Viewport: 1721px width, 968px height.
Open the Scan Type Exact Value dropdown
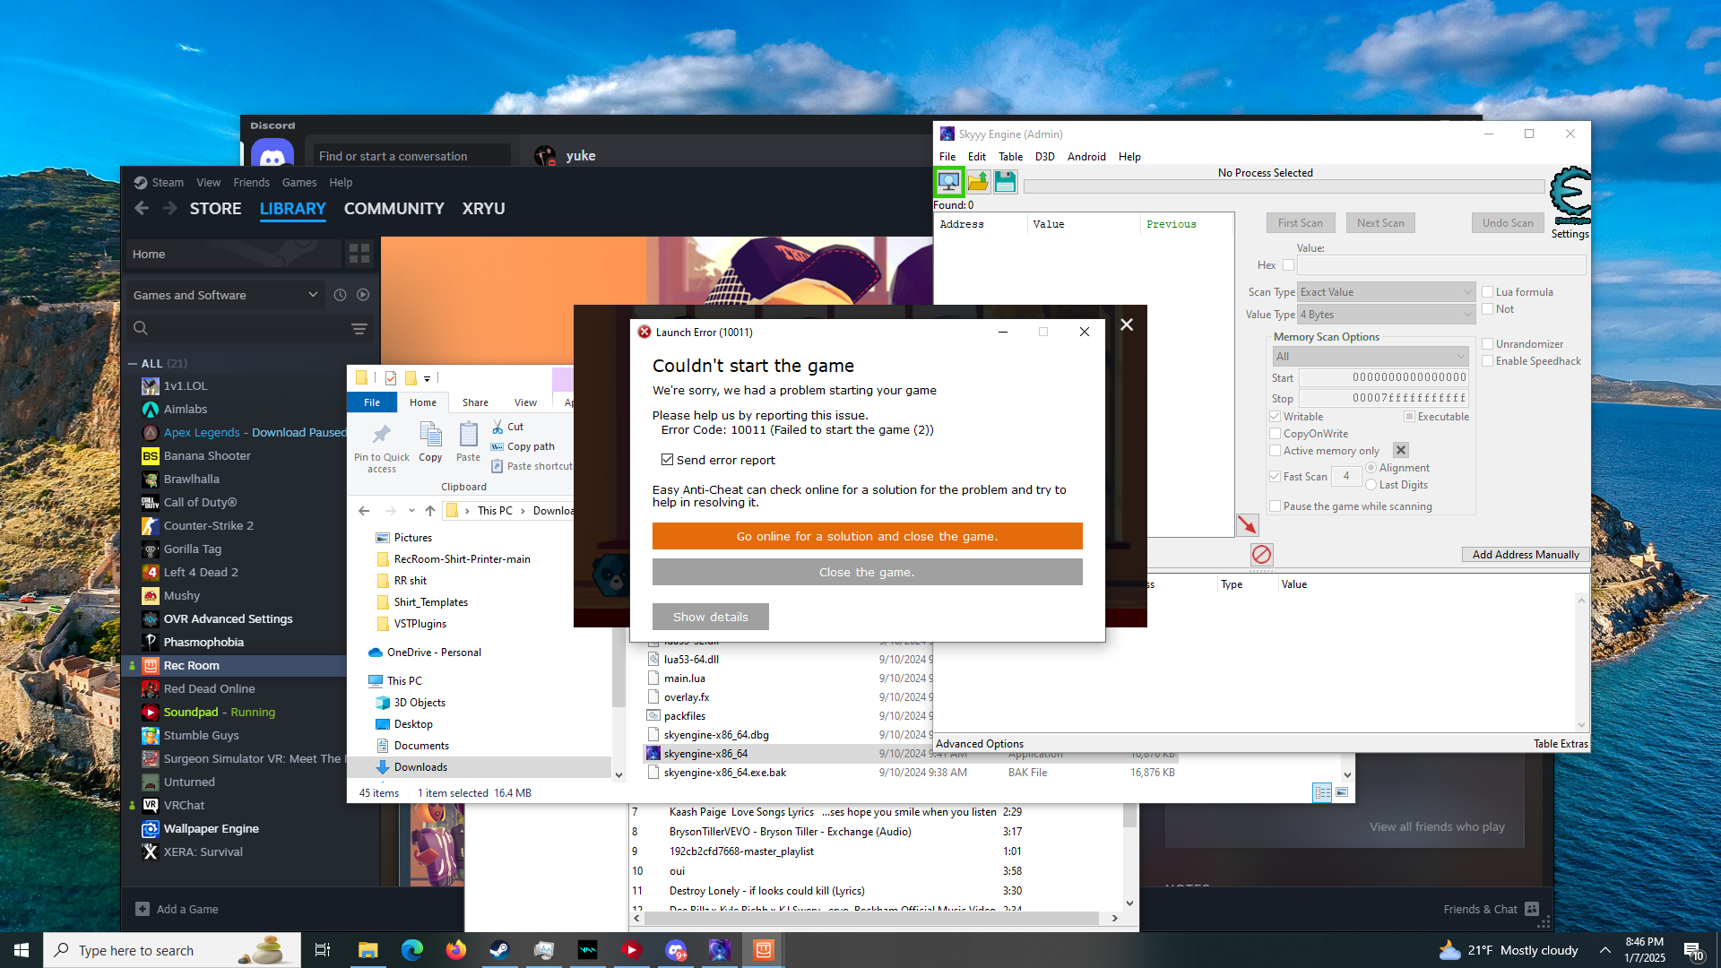tap(1386, 292)
